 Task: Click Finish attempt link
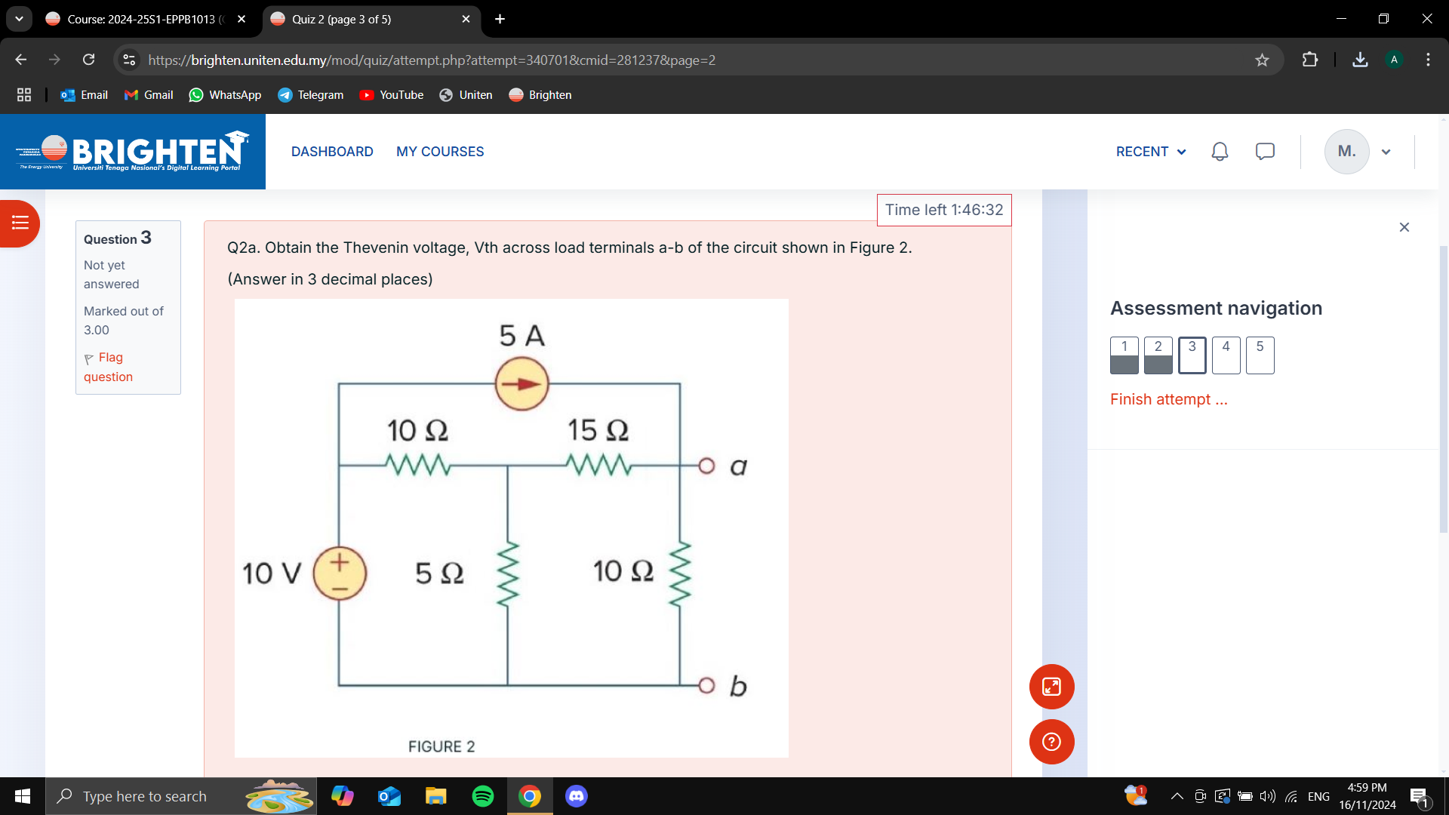click(1168, 398)
